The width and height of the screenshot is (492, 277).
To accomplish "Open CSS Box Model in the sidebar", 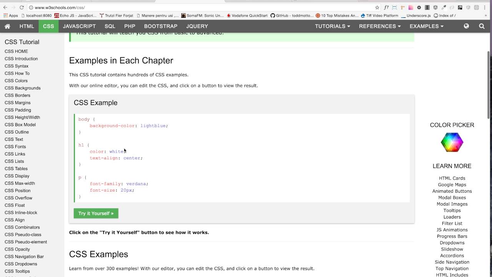I will click(20, 125).
